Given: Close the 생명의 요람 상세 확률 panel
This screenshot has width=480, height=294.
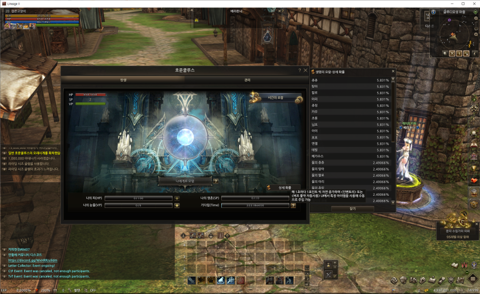Looking at the screenshot, I should pyautogui.click(x=393, y=71).
